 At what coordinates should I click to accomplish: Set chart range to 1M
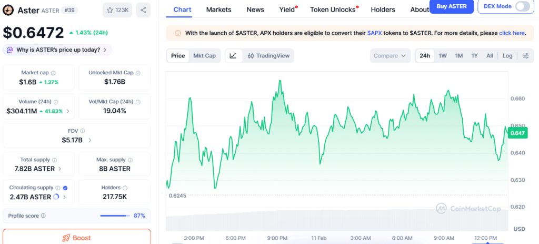click(459, 56)
